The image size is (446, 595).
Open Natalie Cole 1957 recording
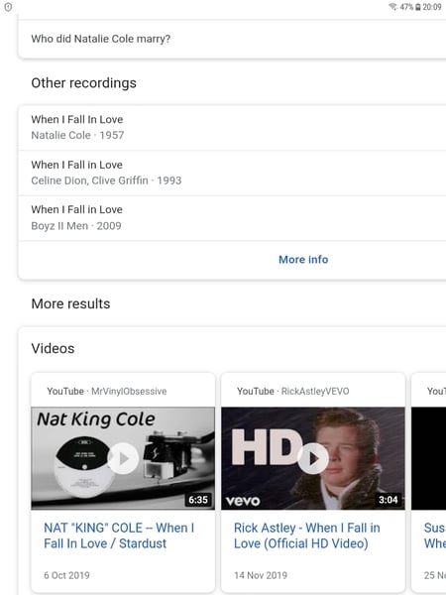click(232, 128)
